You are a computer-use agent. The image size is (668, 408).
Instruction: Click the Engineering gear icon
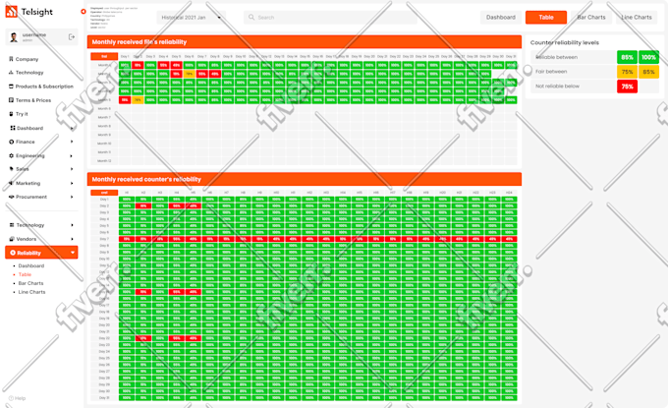coord(12,155)
